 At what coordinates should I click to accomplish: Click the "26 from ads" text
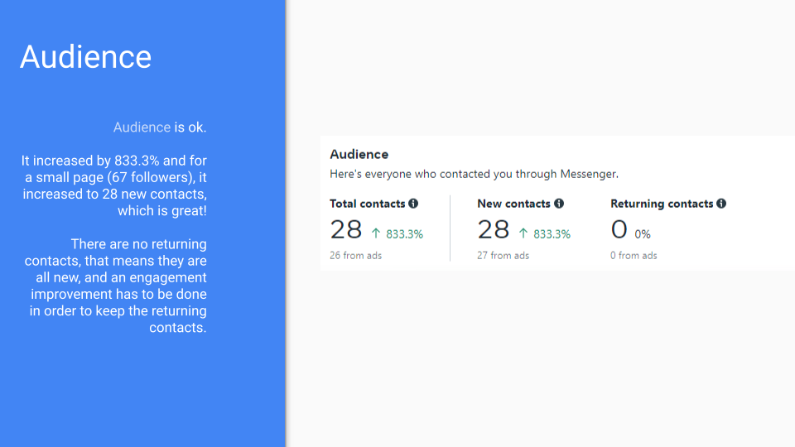coord(355,256)
